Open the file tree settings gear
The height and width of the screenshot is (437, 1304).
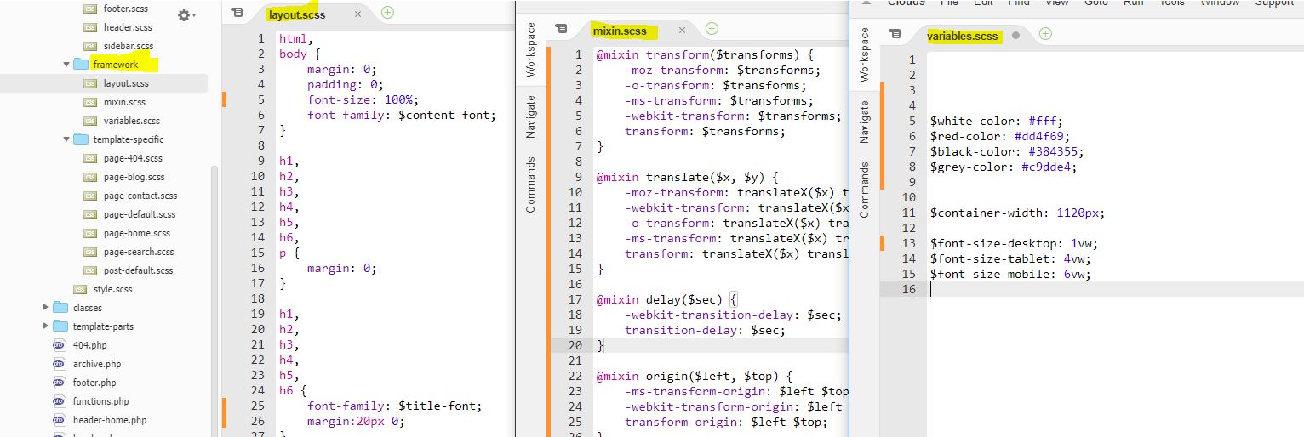(x=184, y=15)
